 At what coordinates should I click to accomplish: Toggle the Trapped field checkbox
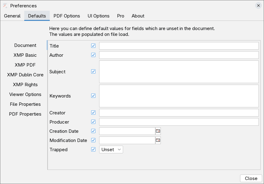tap(93, 150)
